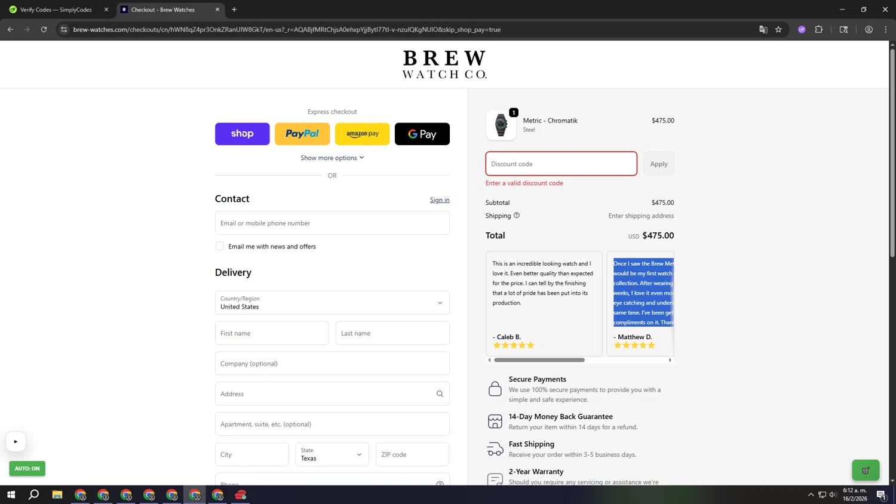Open the volume control in tray
The height and width of the screenshot is (504, 896).
click(x=833, y=494)
